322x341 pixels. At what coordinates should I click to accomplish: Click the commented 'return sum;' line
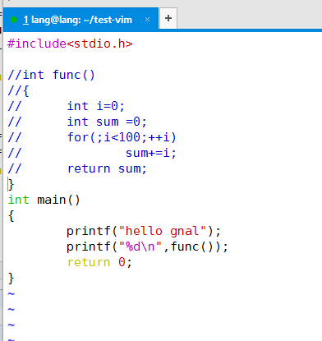(77, 168)
